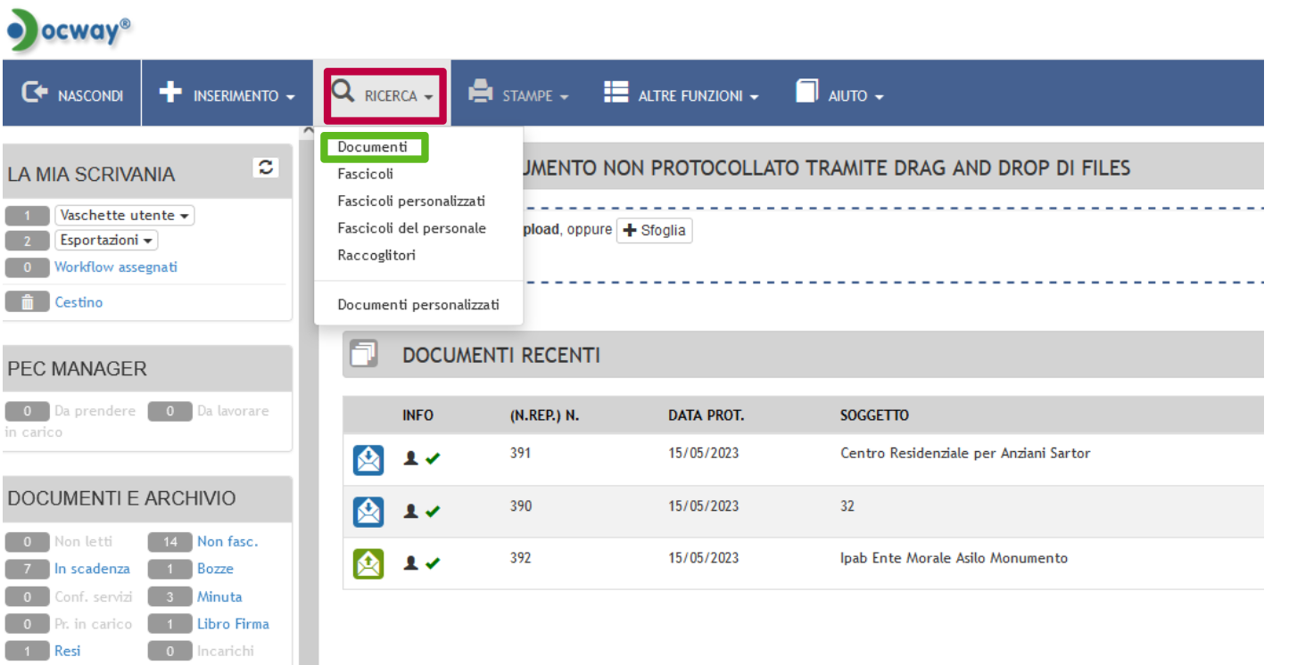Click the person icon in row 391
Image resolution: width=1289 pixels, height=665 pixels.
click(411, 459)
